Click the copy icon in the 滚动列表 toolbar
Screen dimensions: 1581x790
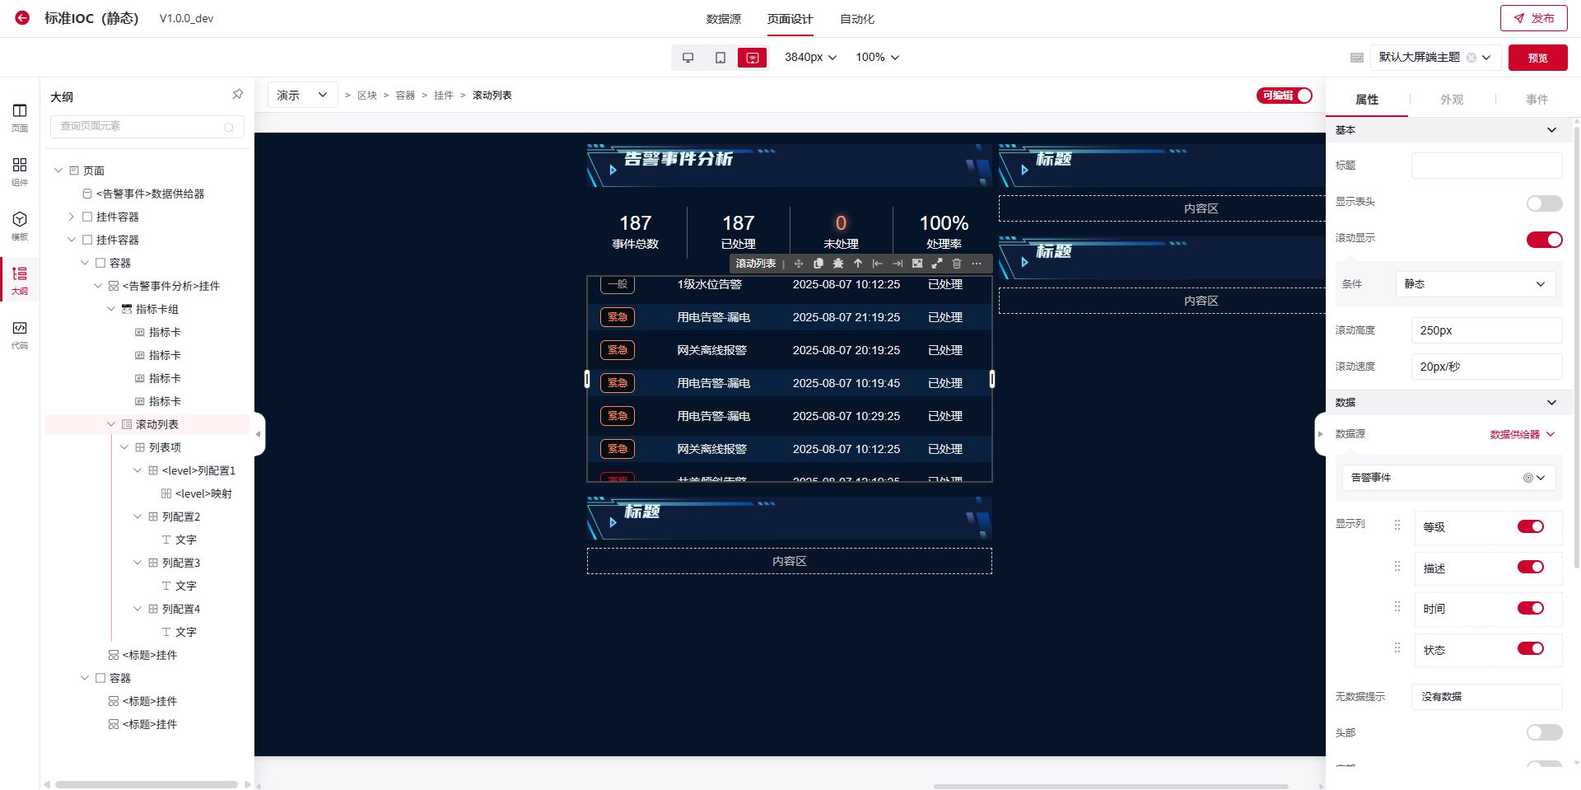[x=818, y=264]
